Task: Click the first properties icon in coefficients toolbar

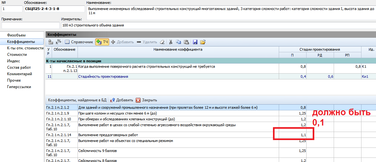Action: point(51,42)
